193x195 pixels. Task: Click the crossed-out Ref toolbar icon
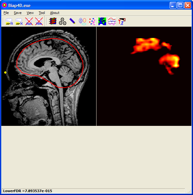click(29, 21)
